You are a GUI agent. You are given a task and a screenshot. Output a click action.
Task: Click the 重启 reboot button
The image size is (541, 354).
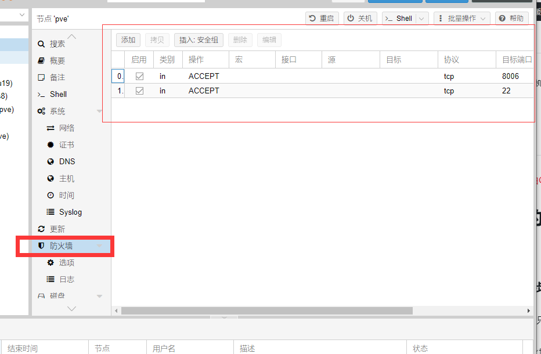322,19
